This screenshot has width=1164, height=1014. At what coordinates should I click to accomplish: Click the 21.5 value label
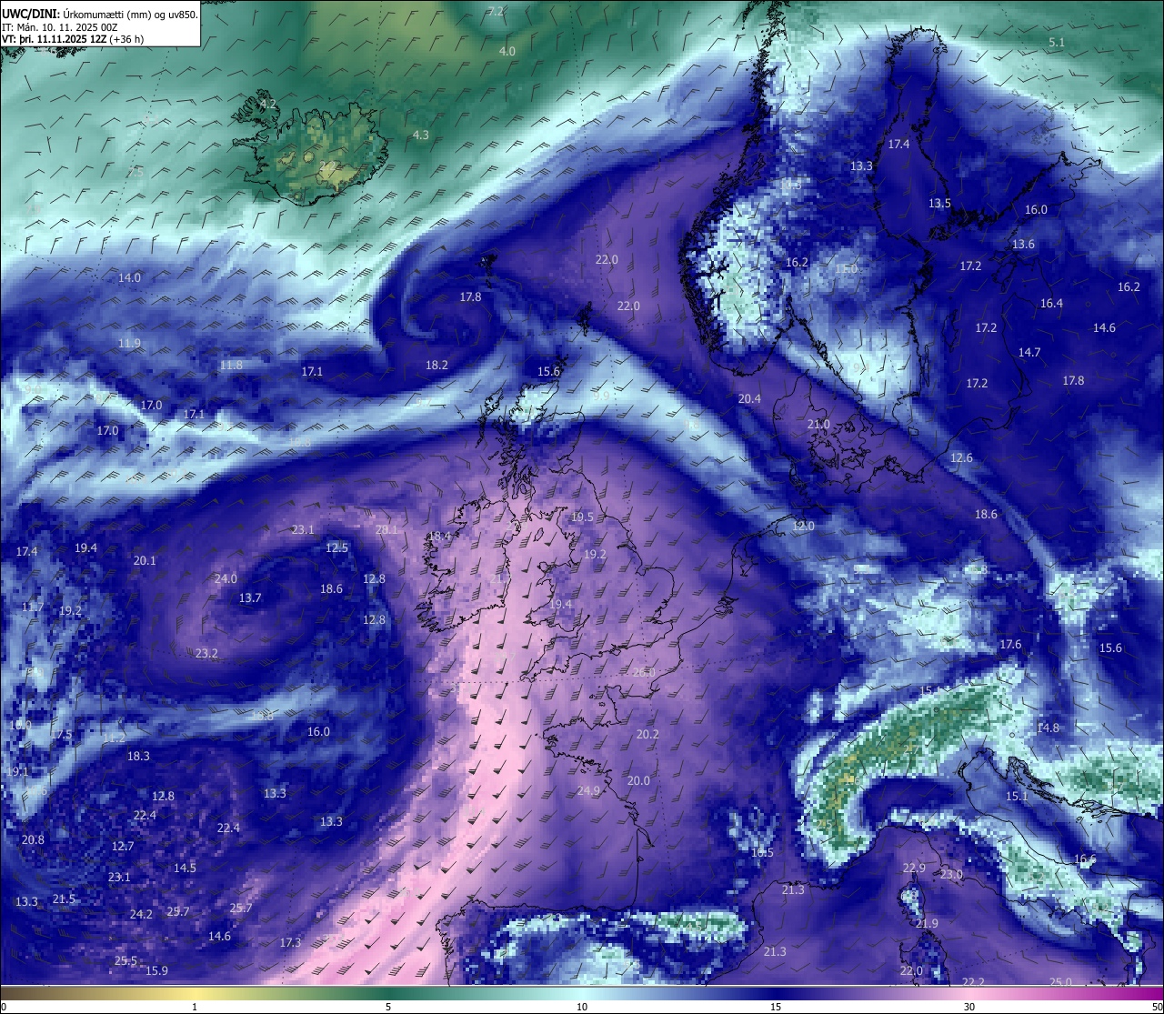[64, 899]
